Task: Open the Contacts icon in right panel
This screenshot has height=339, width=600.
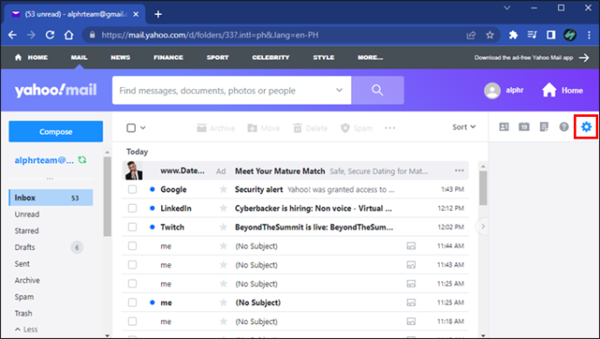Action: point(504,126)
